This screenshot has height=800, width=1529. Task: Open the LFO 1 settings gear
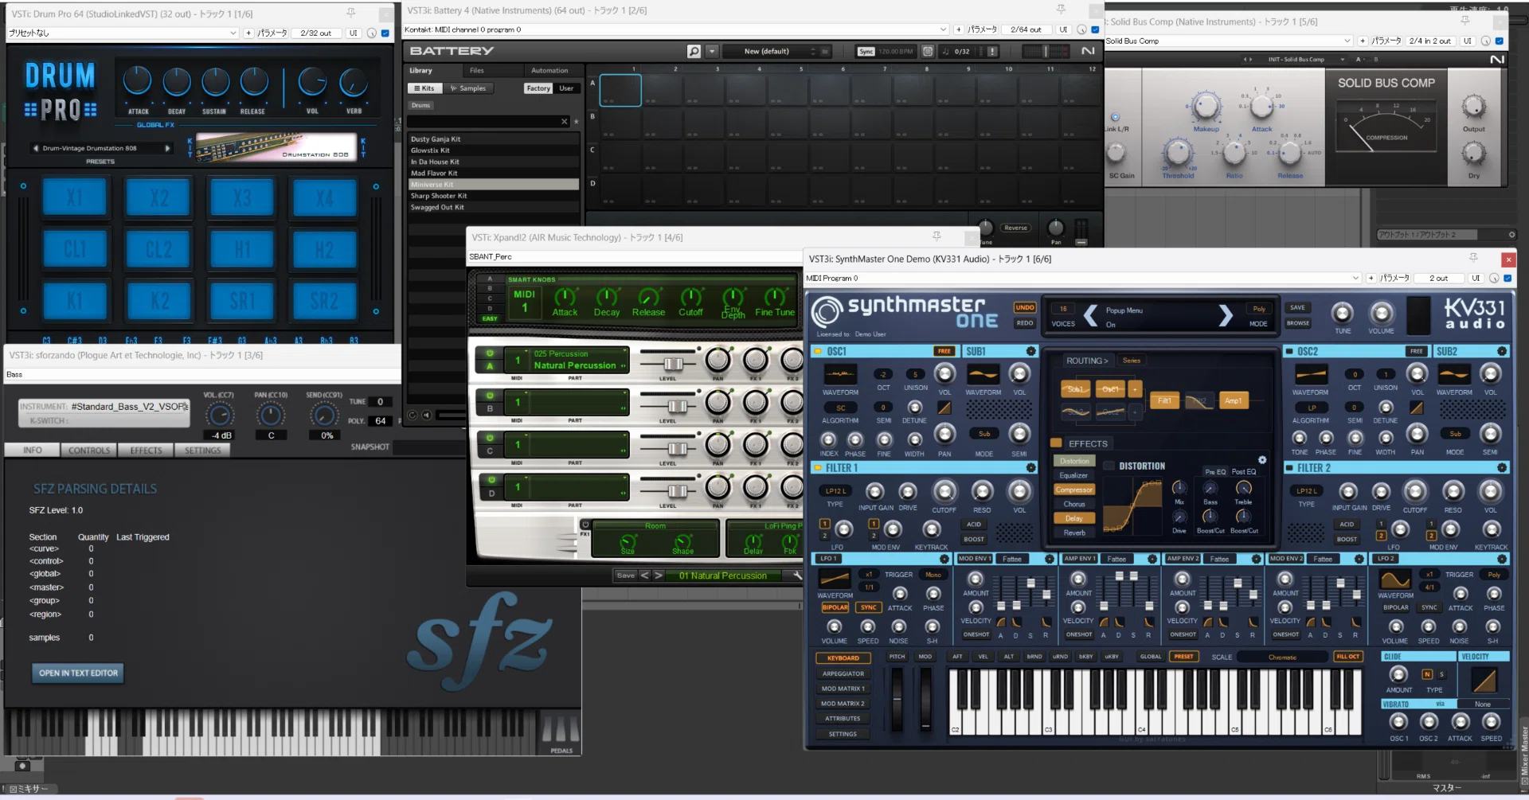944,559
